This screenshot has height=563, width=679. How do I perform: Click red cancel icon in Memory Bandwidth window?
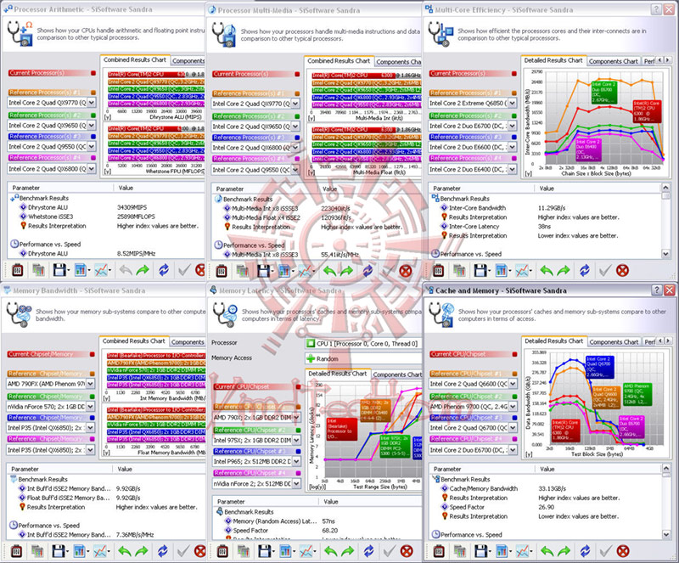click(200, 551)
